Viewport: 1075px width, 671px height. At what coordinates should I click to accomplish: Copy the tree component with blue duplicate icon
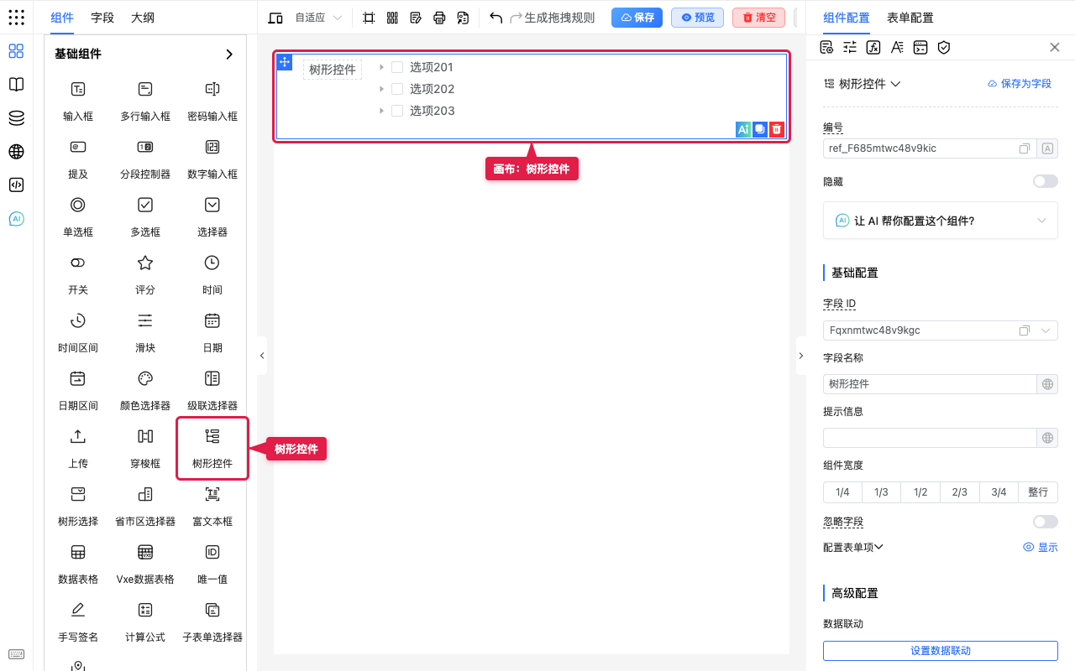point(760,129)
